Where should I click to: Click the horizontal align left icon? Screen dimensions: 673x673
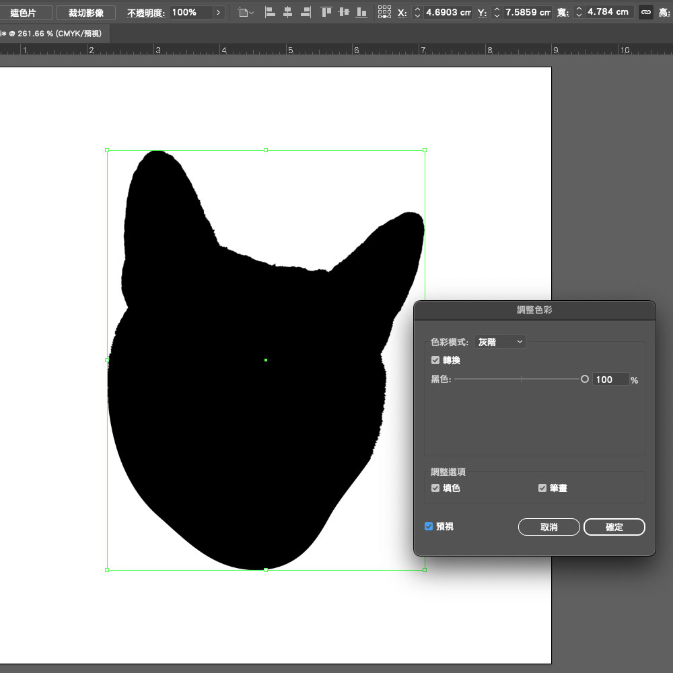[270, 12]
